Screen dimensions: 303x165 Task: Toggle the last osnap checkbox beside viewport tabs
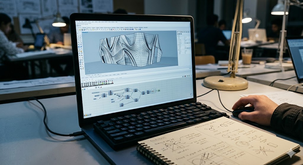click(x=121, y=74)
